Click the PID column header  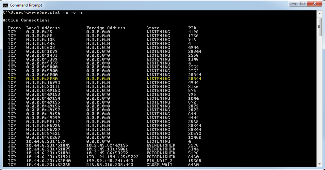(x=192, y=28)
